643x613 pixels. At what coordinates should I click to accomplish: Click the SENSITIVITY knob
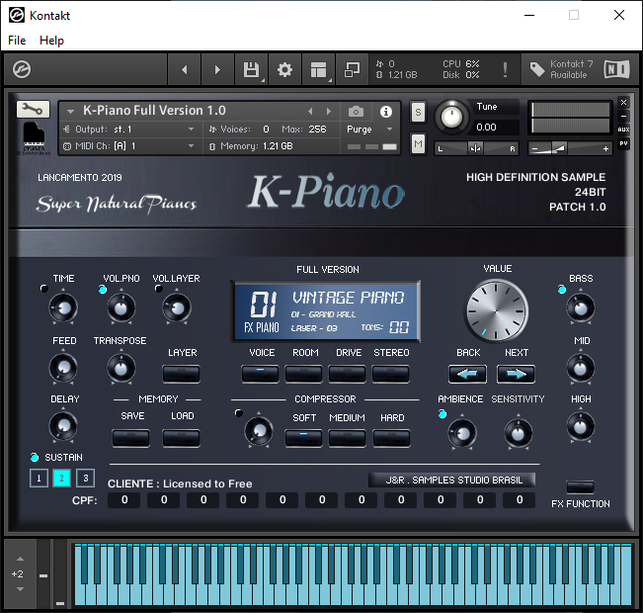(518, 433)
